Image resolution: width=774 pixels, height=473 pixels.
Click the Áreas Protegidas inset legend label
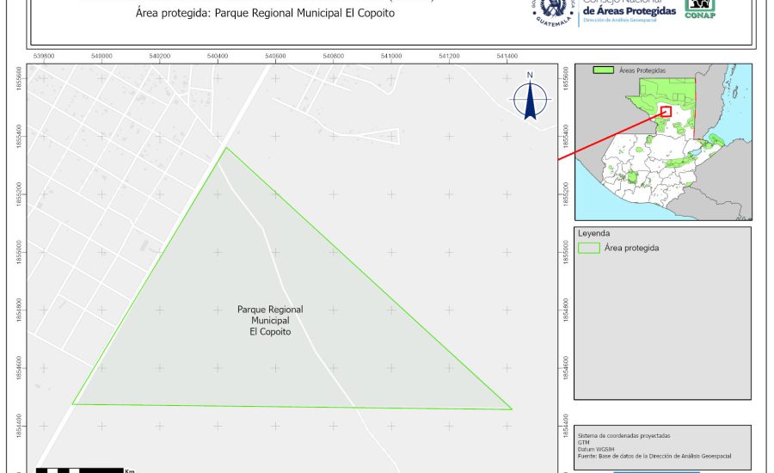point(643,70)
